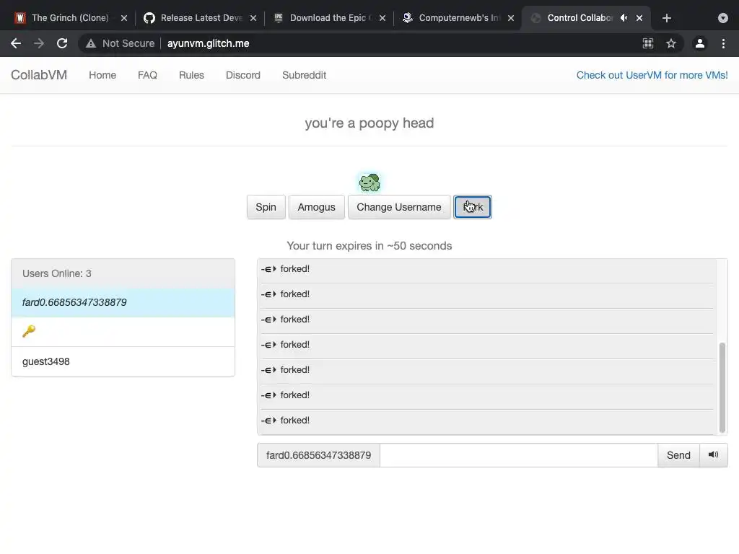739x554 pixels.
Task: Open Check out UserVM link
Action: (x=652, y=75)
